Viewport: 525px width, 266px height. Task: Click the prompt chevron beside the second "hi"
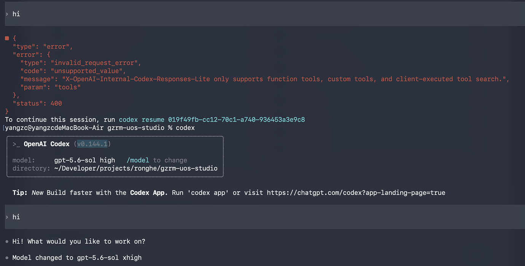click(x=7, y=217)
